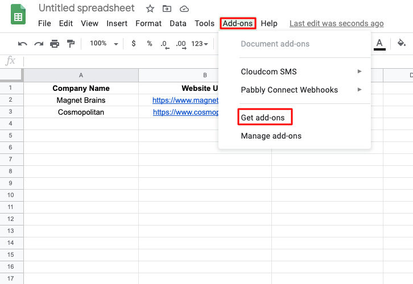Select column A header
Viewport: 413px width, 284px height.
click(81, 75)
